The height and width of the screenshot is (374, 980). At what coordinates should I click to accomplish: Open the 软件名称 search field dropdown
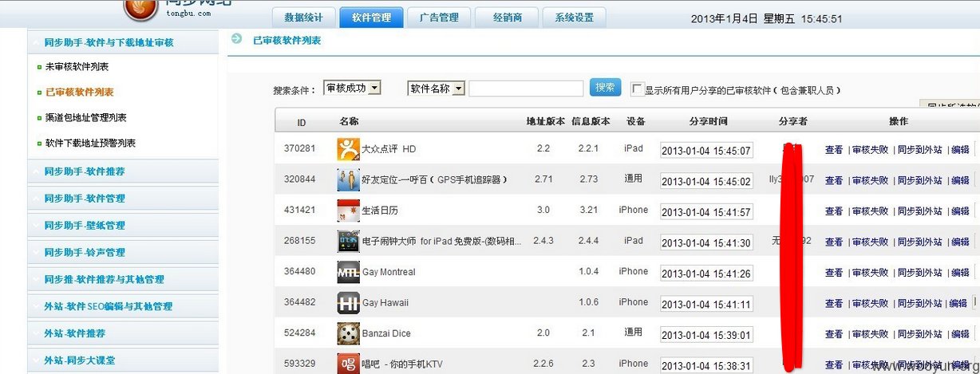point(436,89)
